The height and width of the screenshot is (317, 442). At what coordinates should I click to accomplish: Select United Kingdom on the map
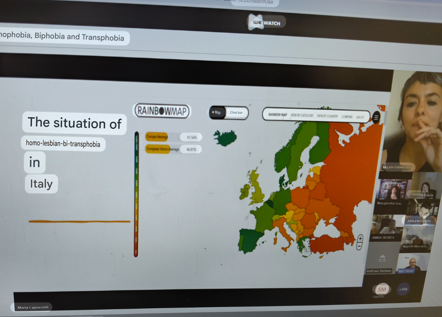[x=257, y=187]
